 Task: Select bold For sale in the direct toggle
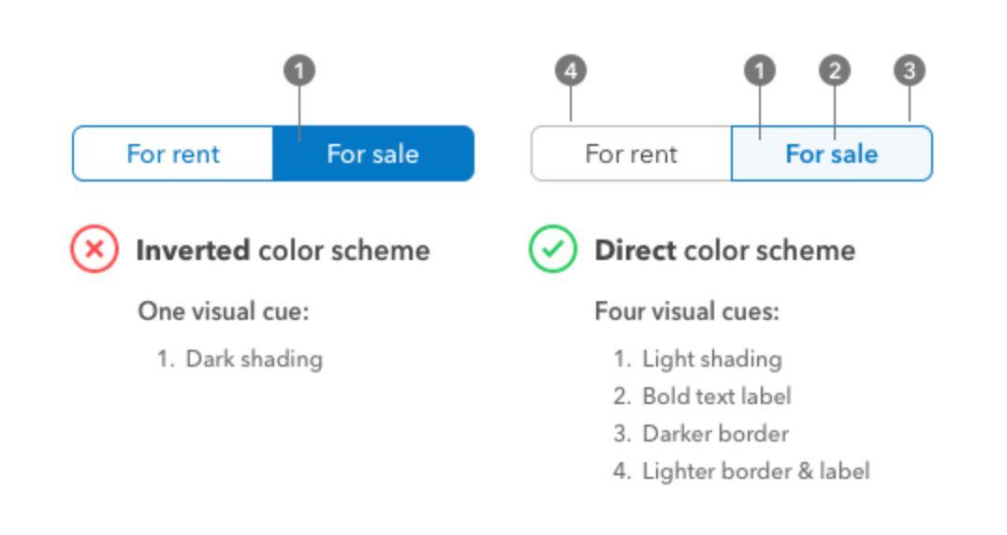832,154
